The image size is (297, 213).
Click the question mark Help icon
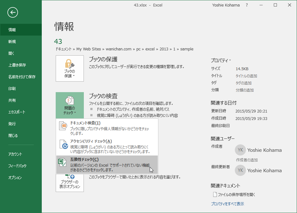(247, 5)
